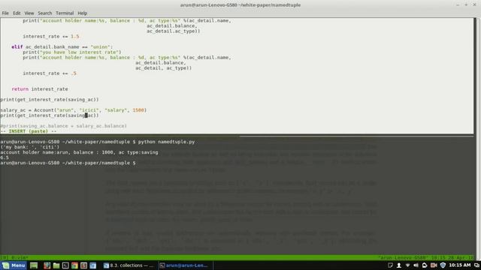Click the 'salary_ac = Account(' code line
This screenshot has width=481, height=270.
point(74,110)
